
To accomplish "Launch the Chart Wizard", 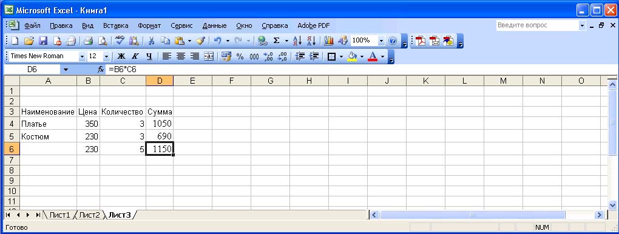I will (x=328, y=41).
